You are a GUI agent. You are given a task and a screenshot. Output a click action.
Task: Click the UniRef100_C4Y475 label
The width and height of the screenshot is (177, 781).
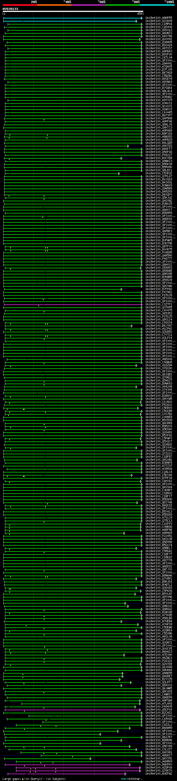(x=158, y=311)
